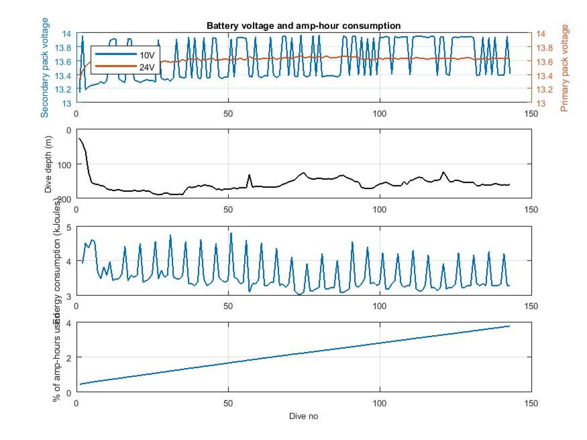Click the orange line sample in the legend

point(115,66)
